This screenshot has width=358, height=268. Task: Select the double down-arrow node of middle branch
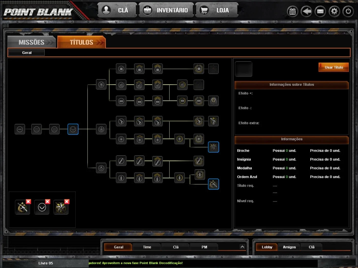tap(101, 129)
